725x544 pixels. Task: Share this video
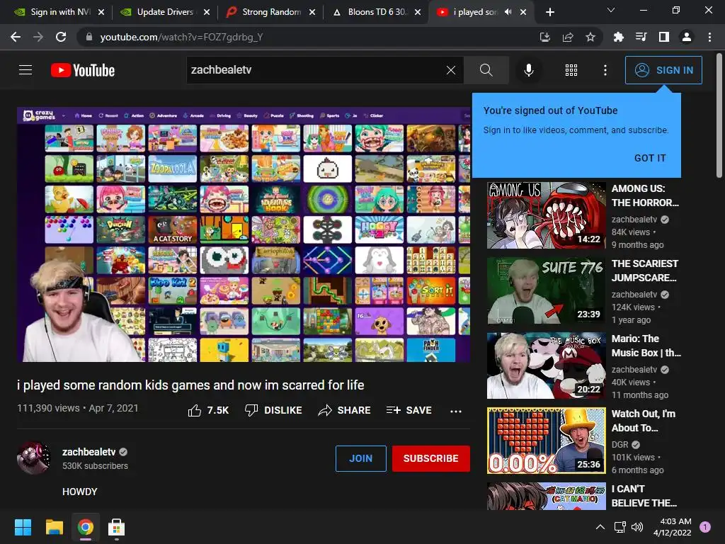345,410
